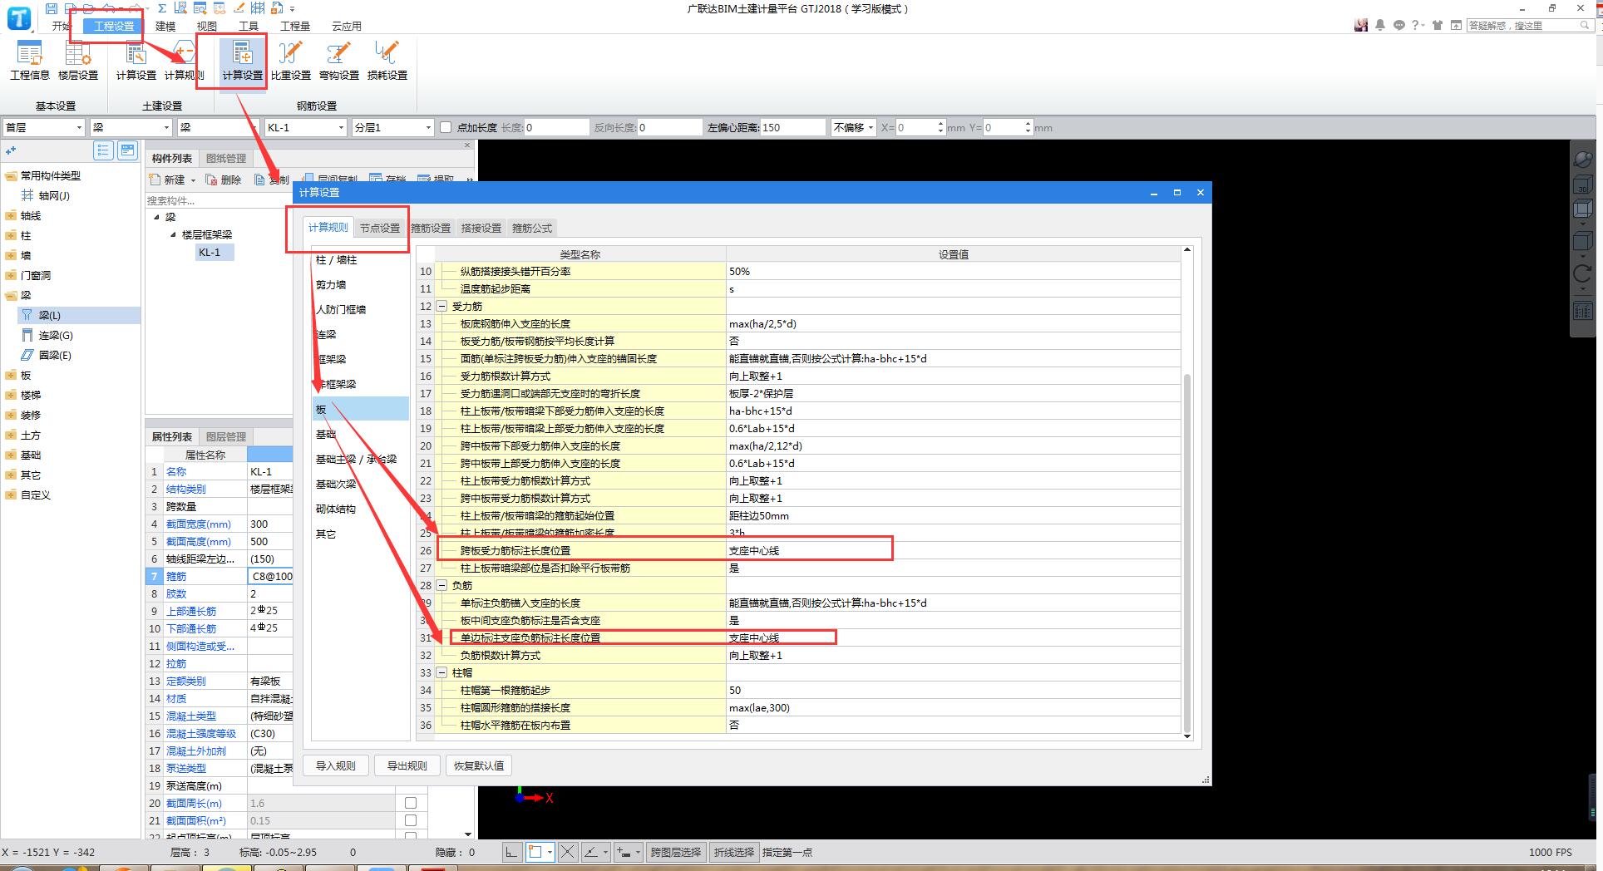The height and width of the screenshot is (871, 1603).
Task: Click the save icon in quick access toolbar
Action: point(52,8)
